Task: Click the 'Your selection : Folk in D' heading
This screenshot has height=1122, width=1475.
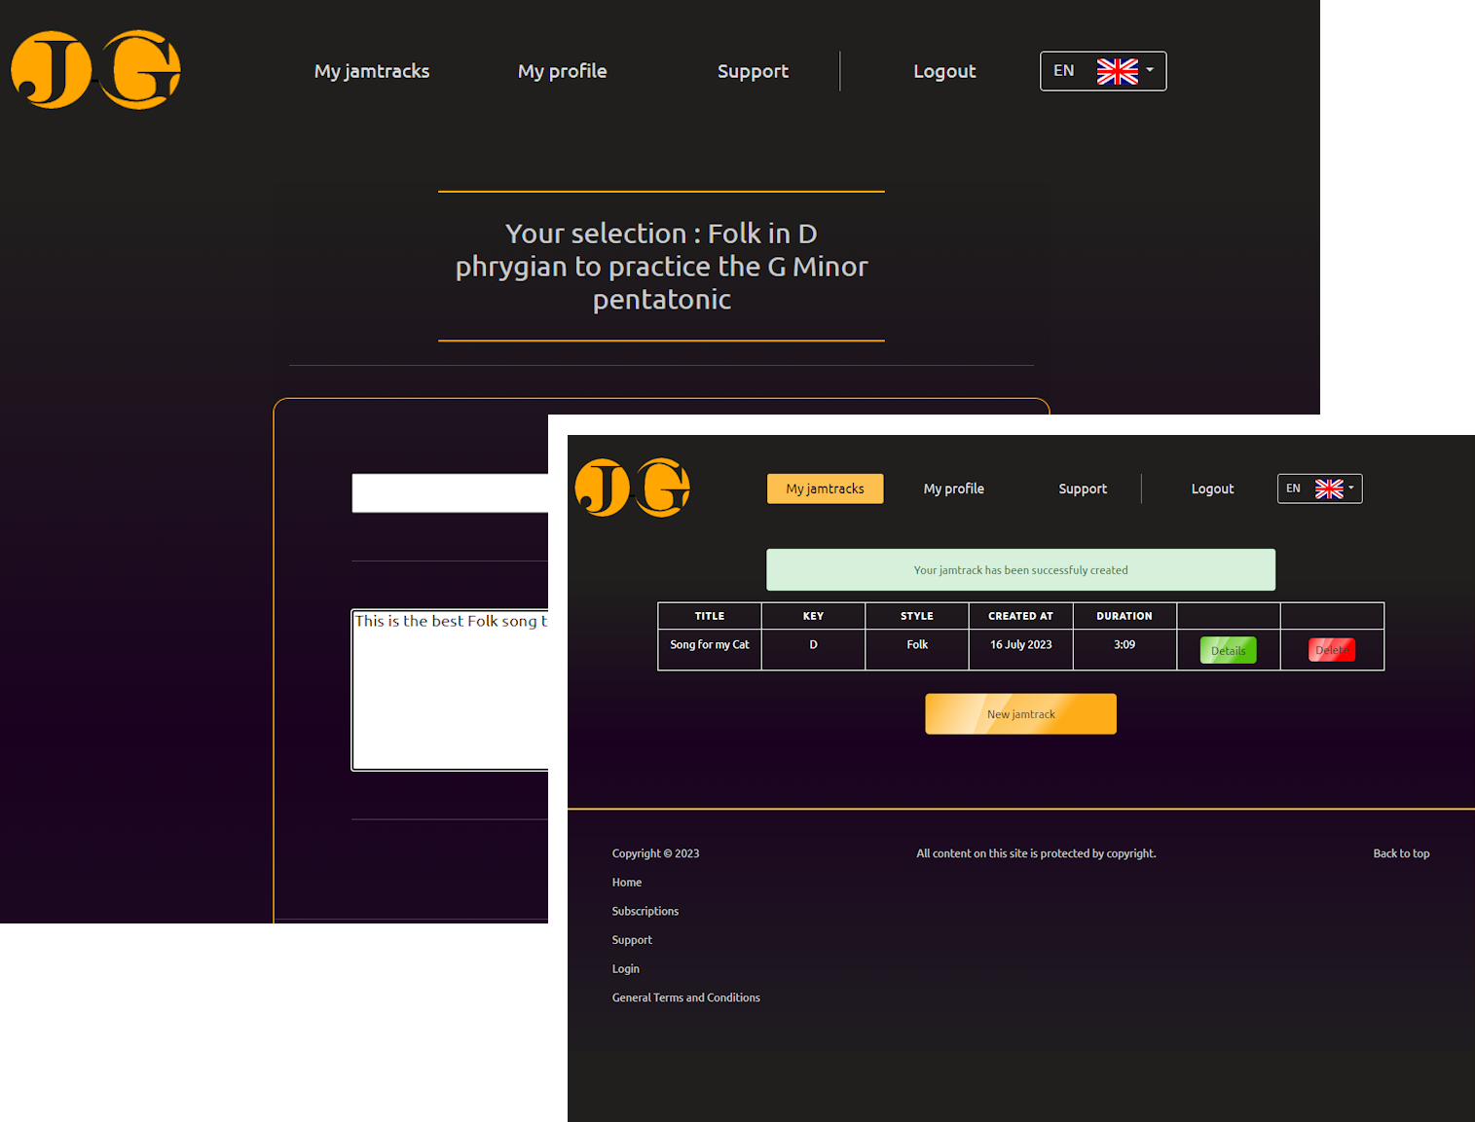Action: 661,266
